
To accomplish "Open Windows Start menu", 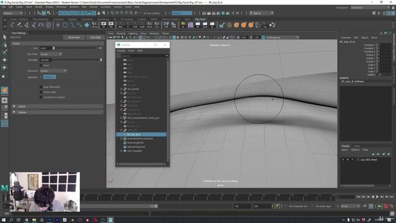I will click(4, 220).
